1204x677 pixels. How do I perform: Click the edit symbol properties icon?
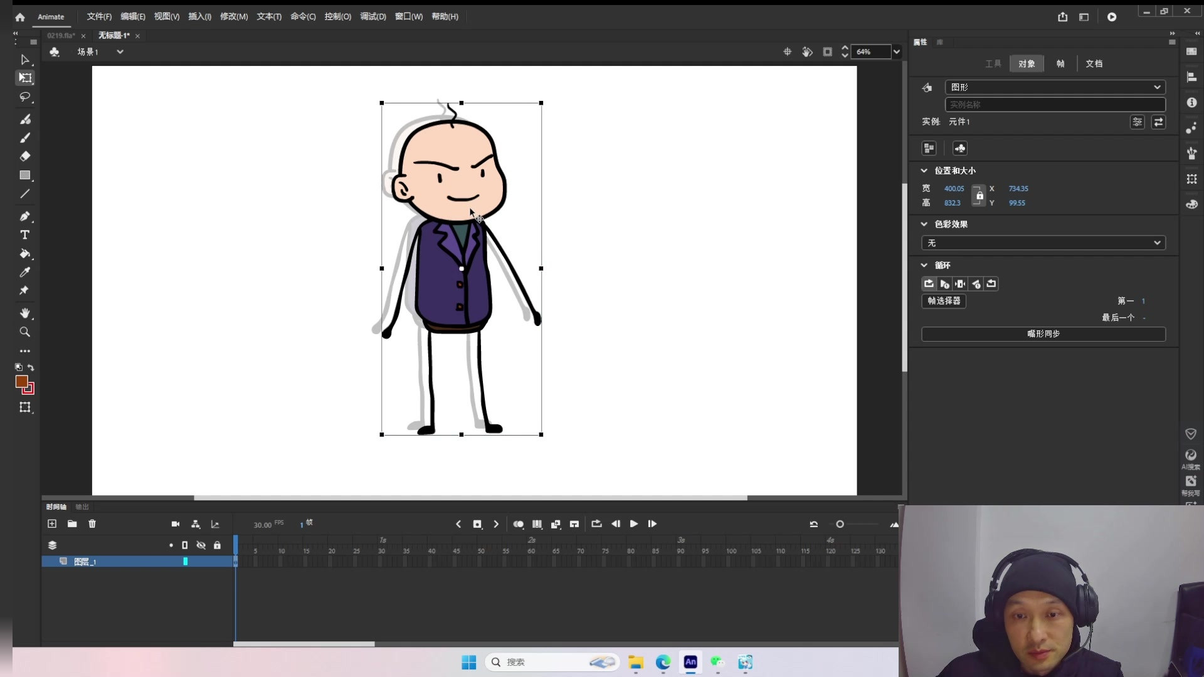point(1138,122)
